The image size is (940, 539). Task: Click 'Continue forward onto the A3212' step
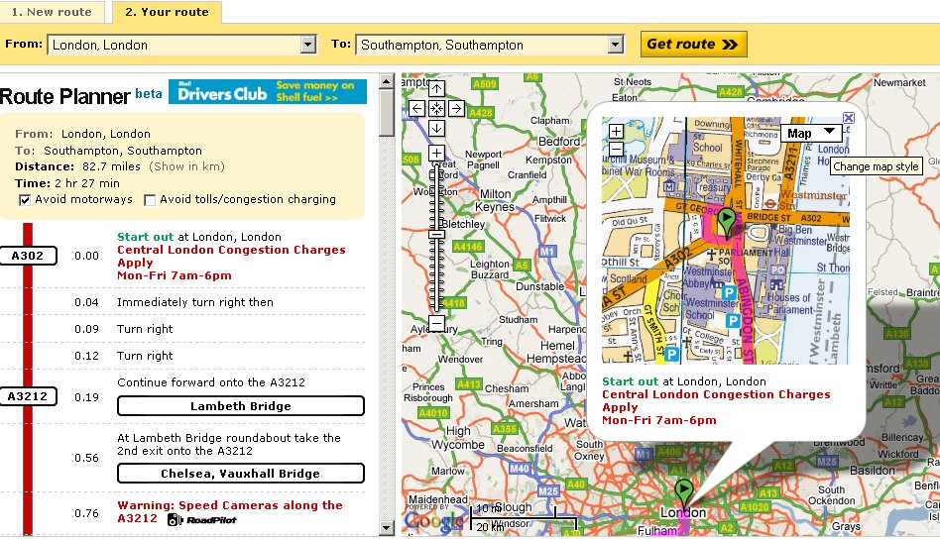pos(211,382)
